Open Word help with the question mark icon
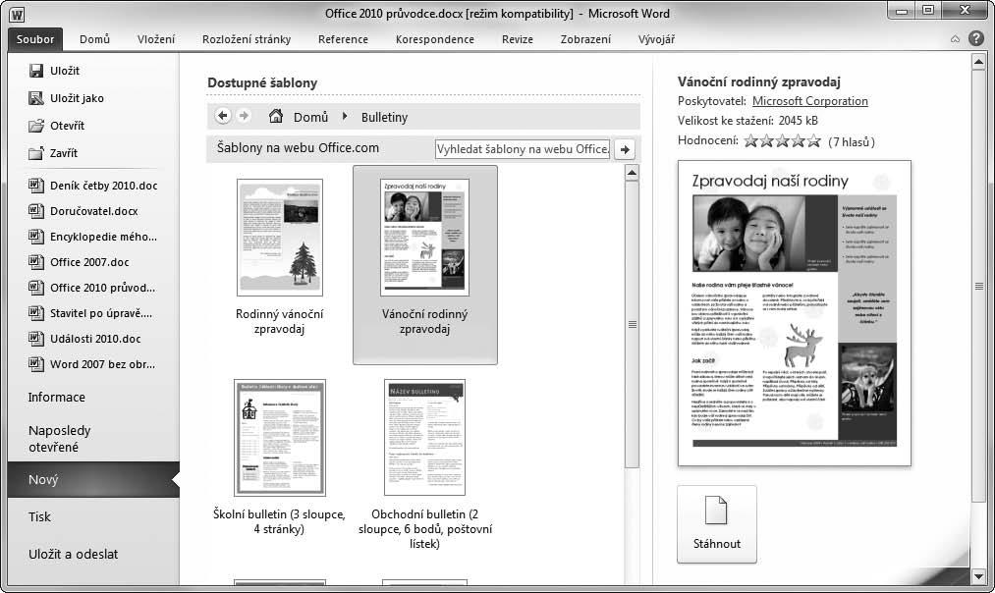Viewport: 995px width, 593px height. (976, 38)
